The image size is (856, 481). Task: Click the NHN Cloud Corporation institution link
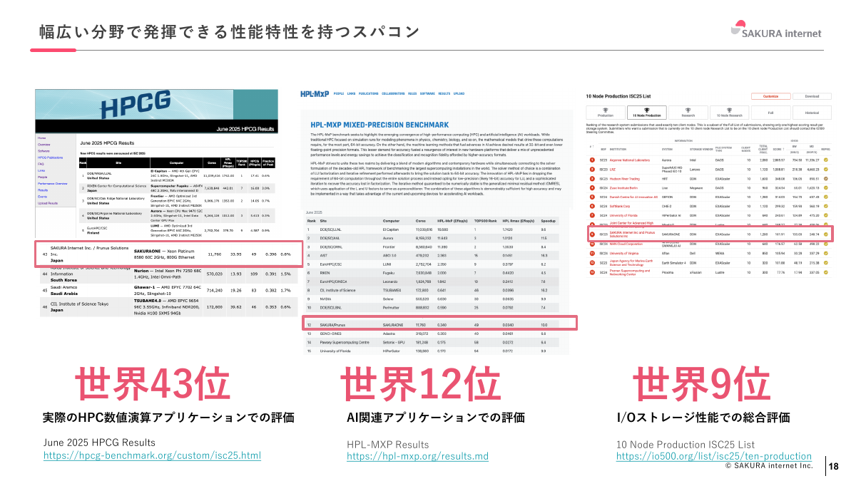coord(626,244)
